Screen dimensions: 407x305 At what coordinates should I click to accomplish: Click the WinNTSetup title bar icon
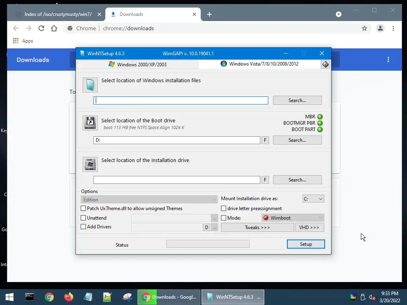pos(82,54)
